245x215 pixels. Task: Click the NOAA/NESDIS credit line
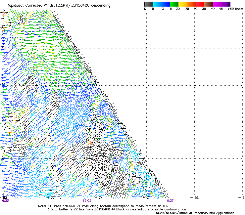point(195,213)
